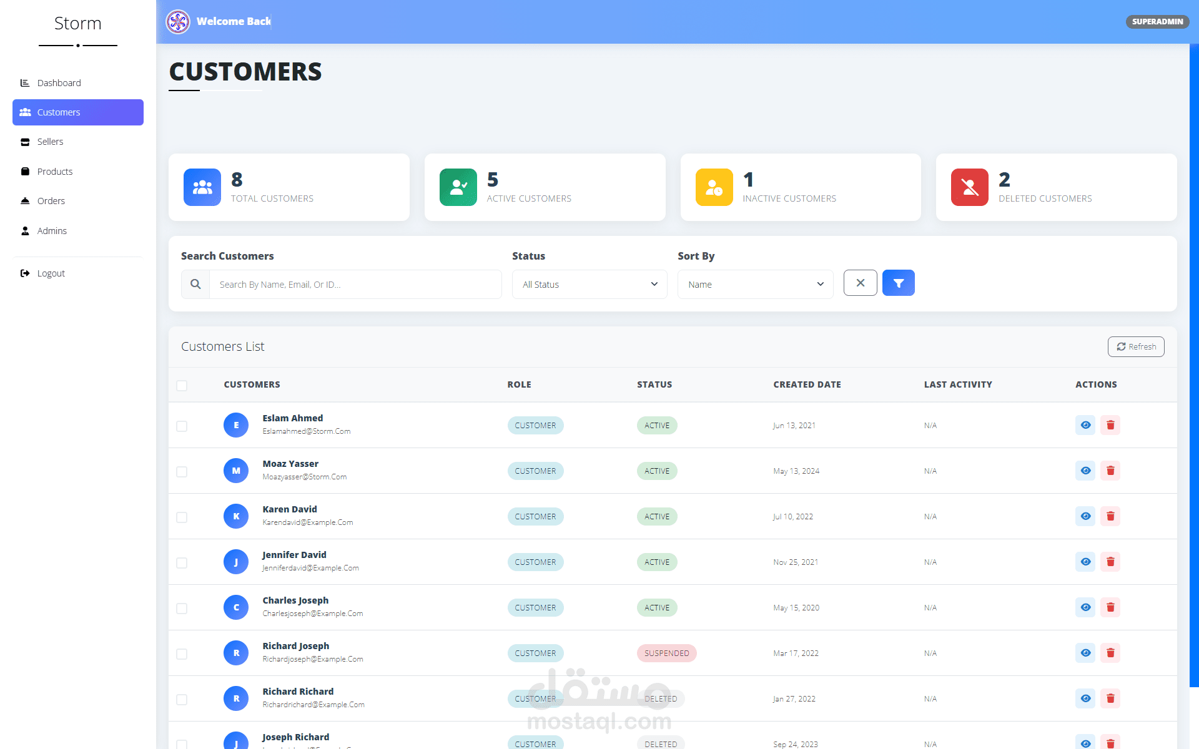Go to the Orders page
The height and width of the screenshot is (749, 1199).
(51, 201)
